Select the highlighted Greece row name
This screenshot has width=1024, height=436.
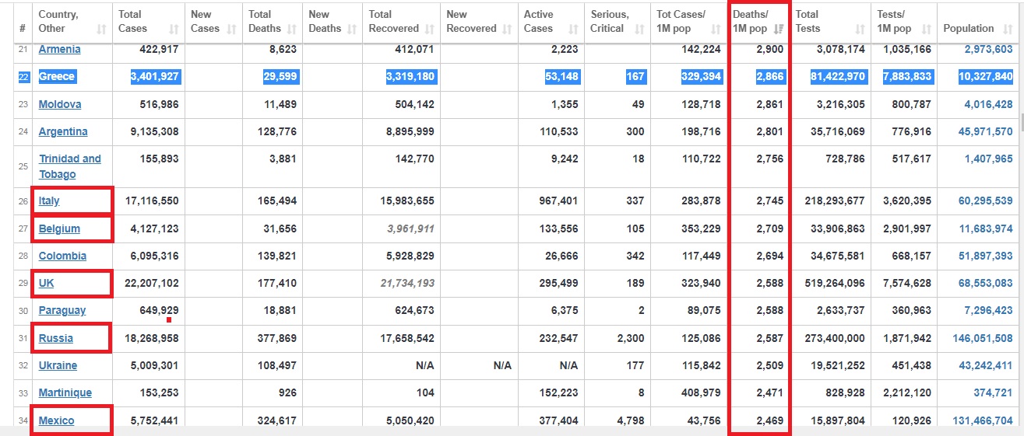pos(57,76)
